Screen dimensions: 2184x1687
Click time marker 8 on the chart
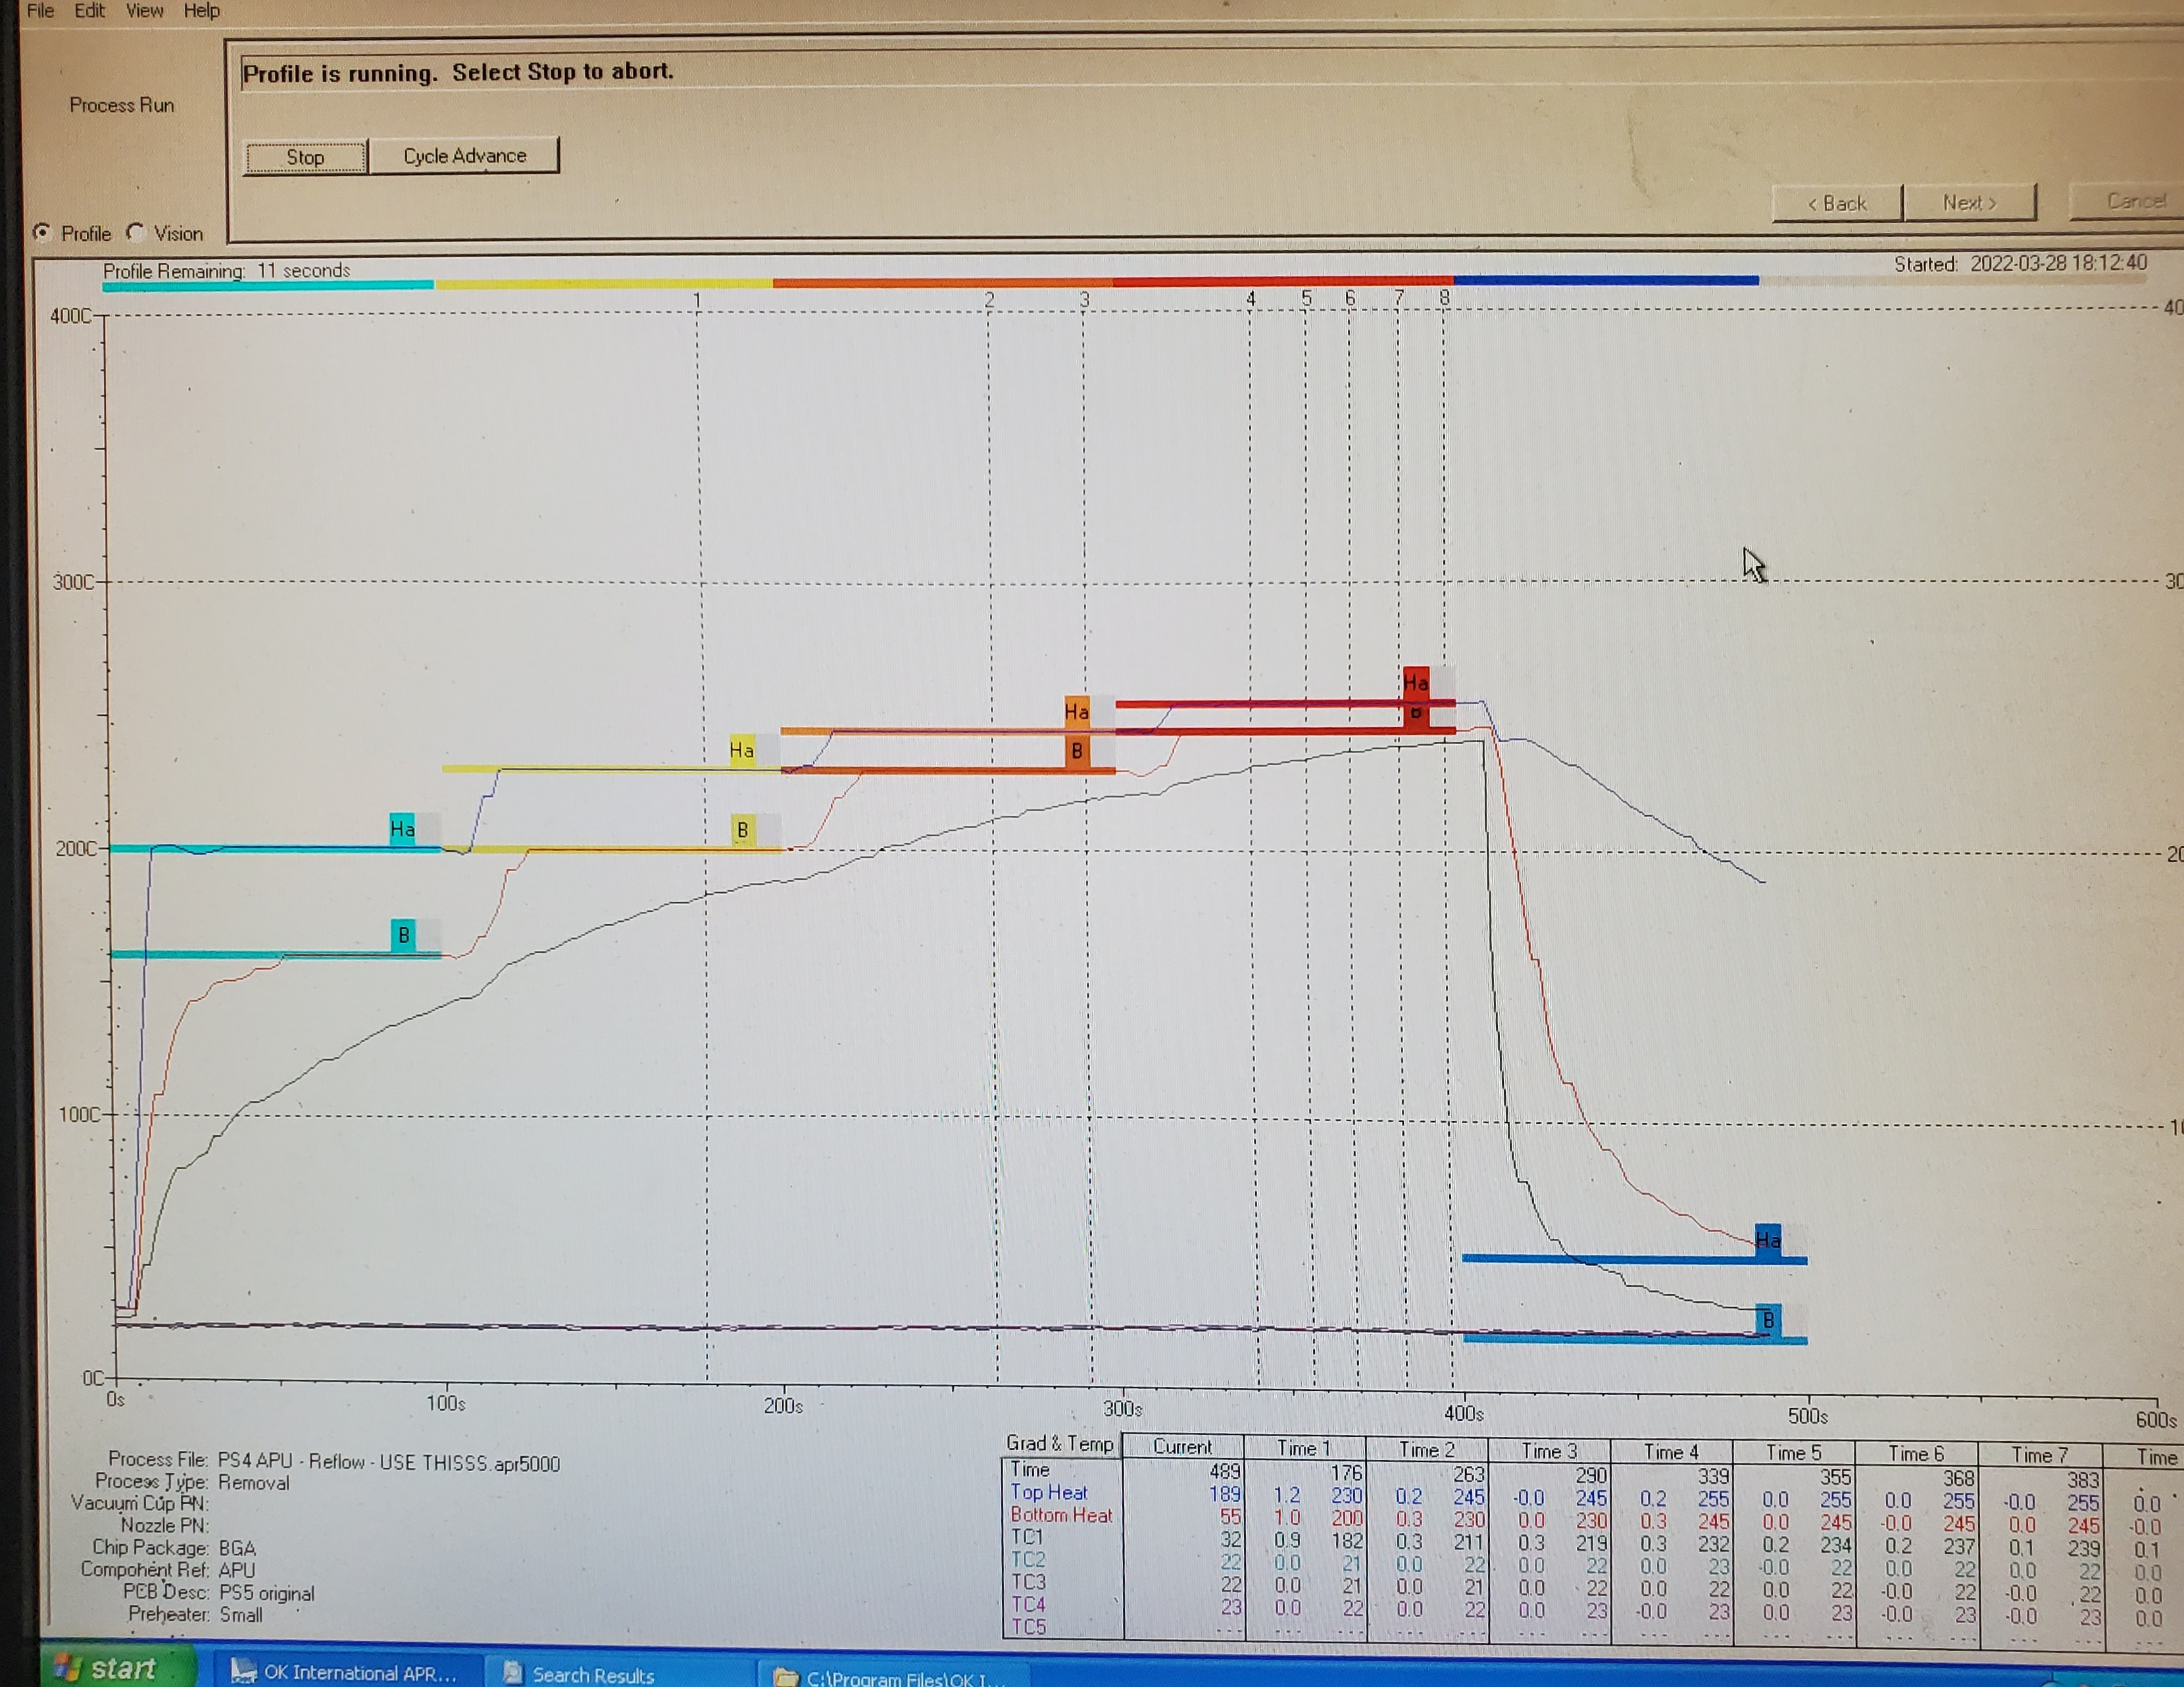pos(1444,297)
